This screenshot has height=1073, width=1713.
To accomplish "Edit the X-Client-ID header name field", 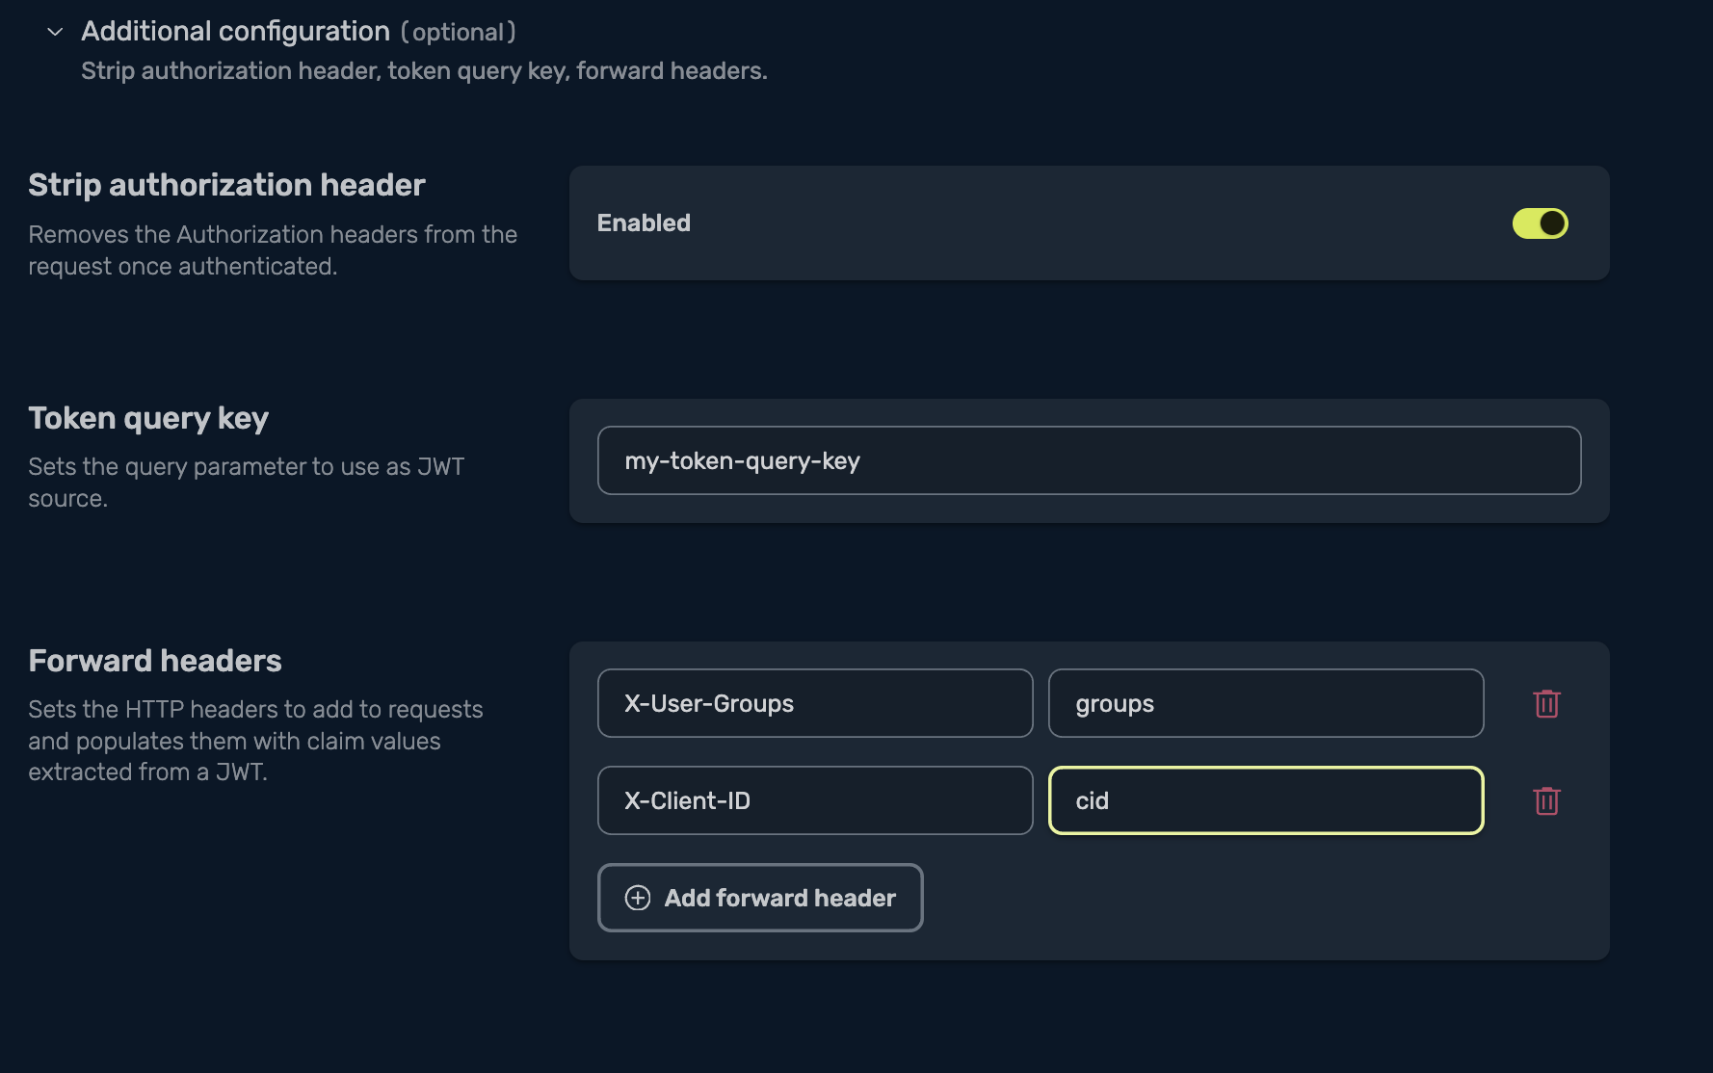I will click(815, 800).
